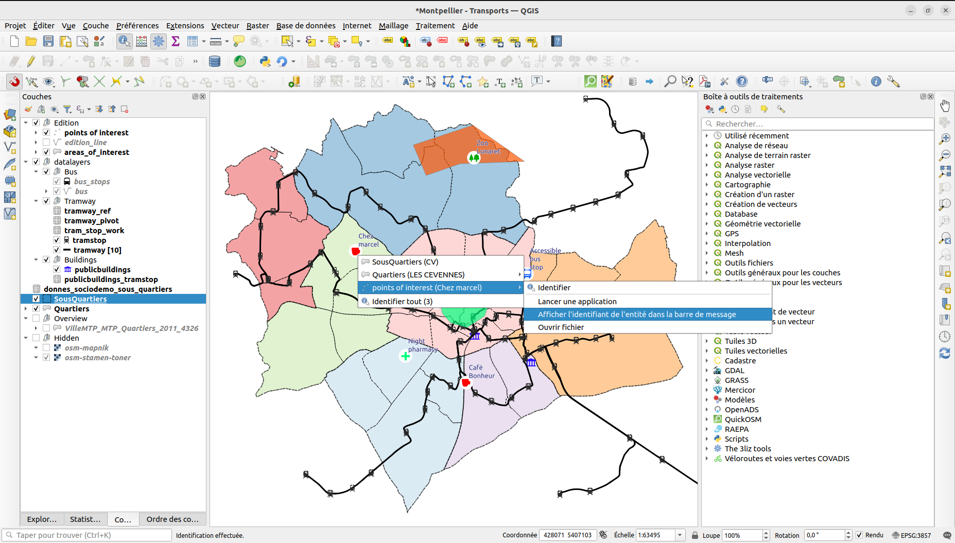
Task: Open the Échelle scale dropdown
Action: tap(680, 535)
